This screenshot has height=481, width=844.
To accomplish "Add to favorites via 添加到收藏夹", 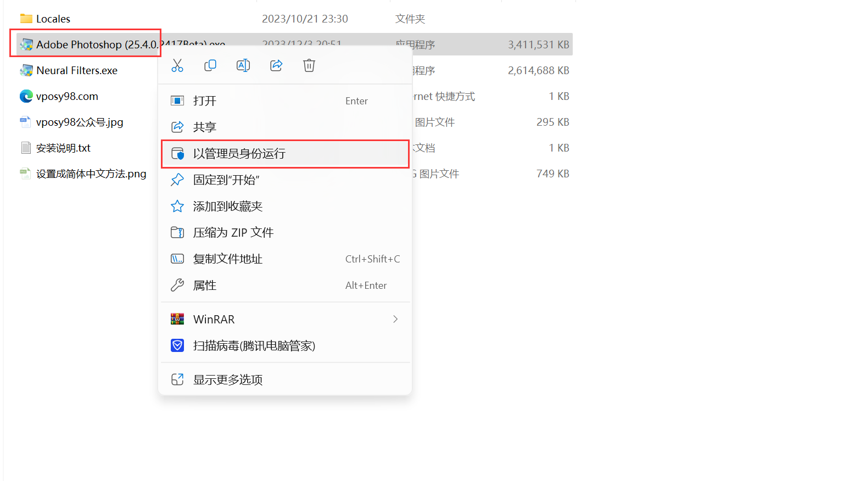I will coord(228,206).
